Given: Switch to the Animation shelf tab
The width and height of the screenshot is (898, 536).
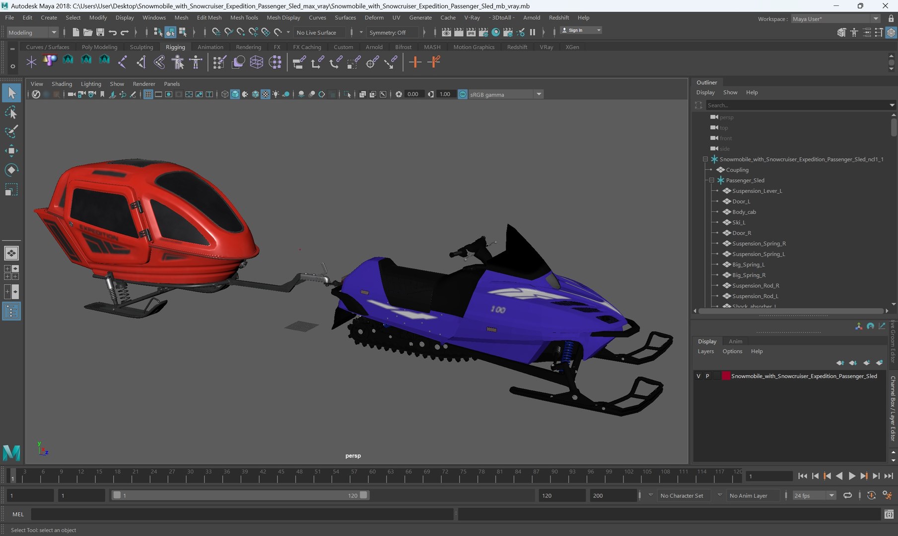Looking at the screenshot, I should click(210, 47).
